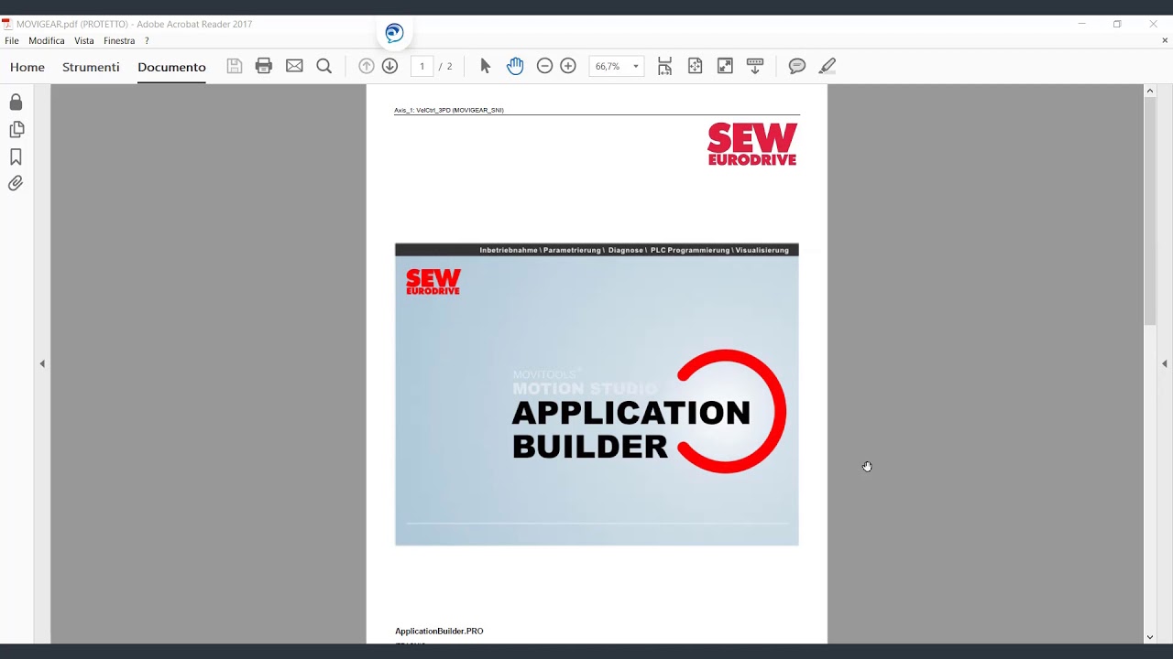Click scrollbar down arrow
This screenshot has width=1173, height=659.
tap(1150, 637)
